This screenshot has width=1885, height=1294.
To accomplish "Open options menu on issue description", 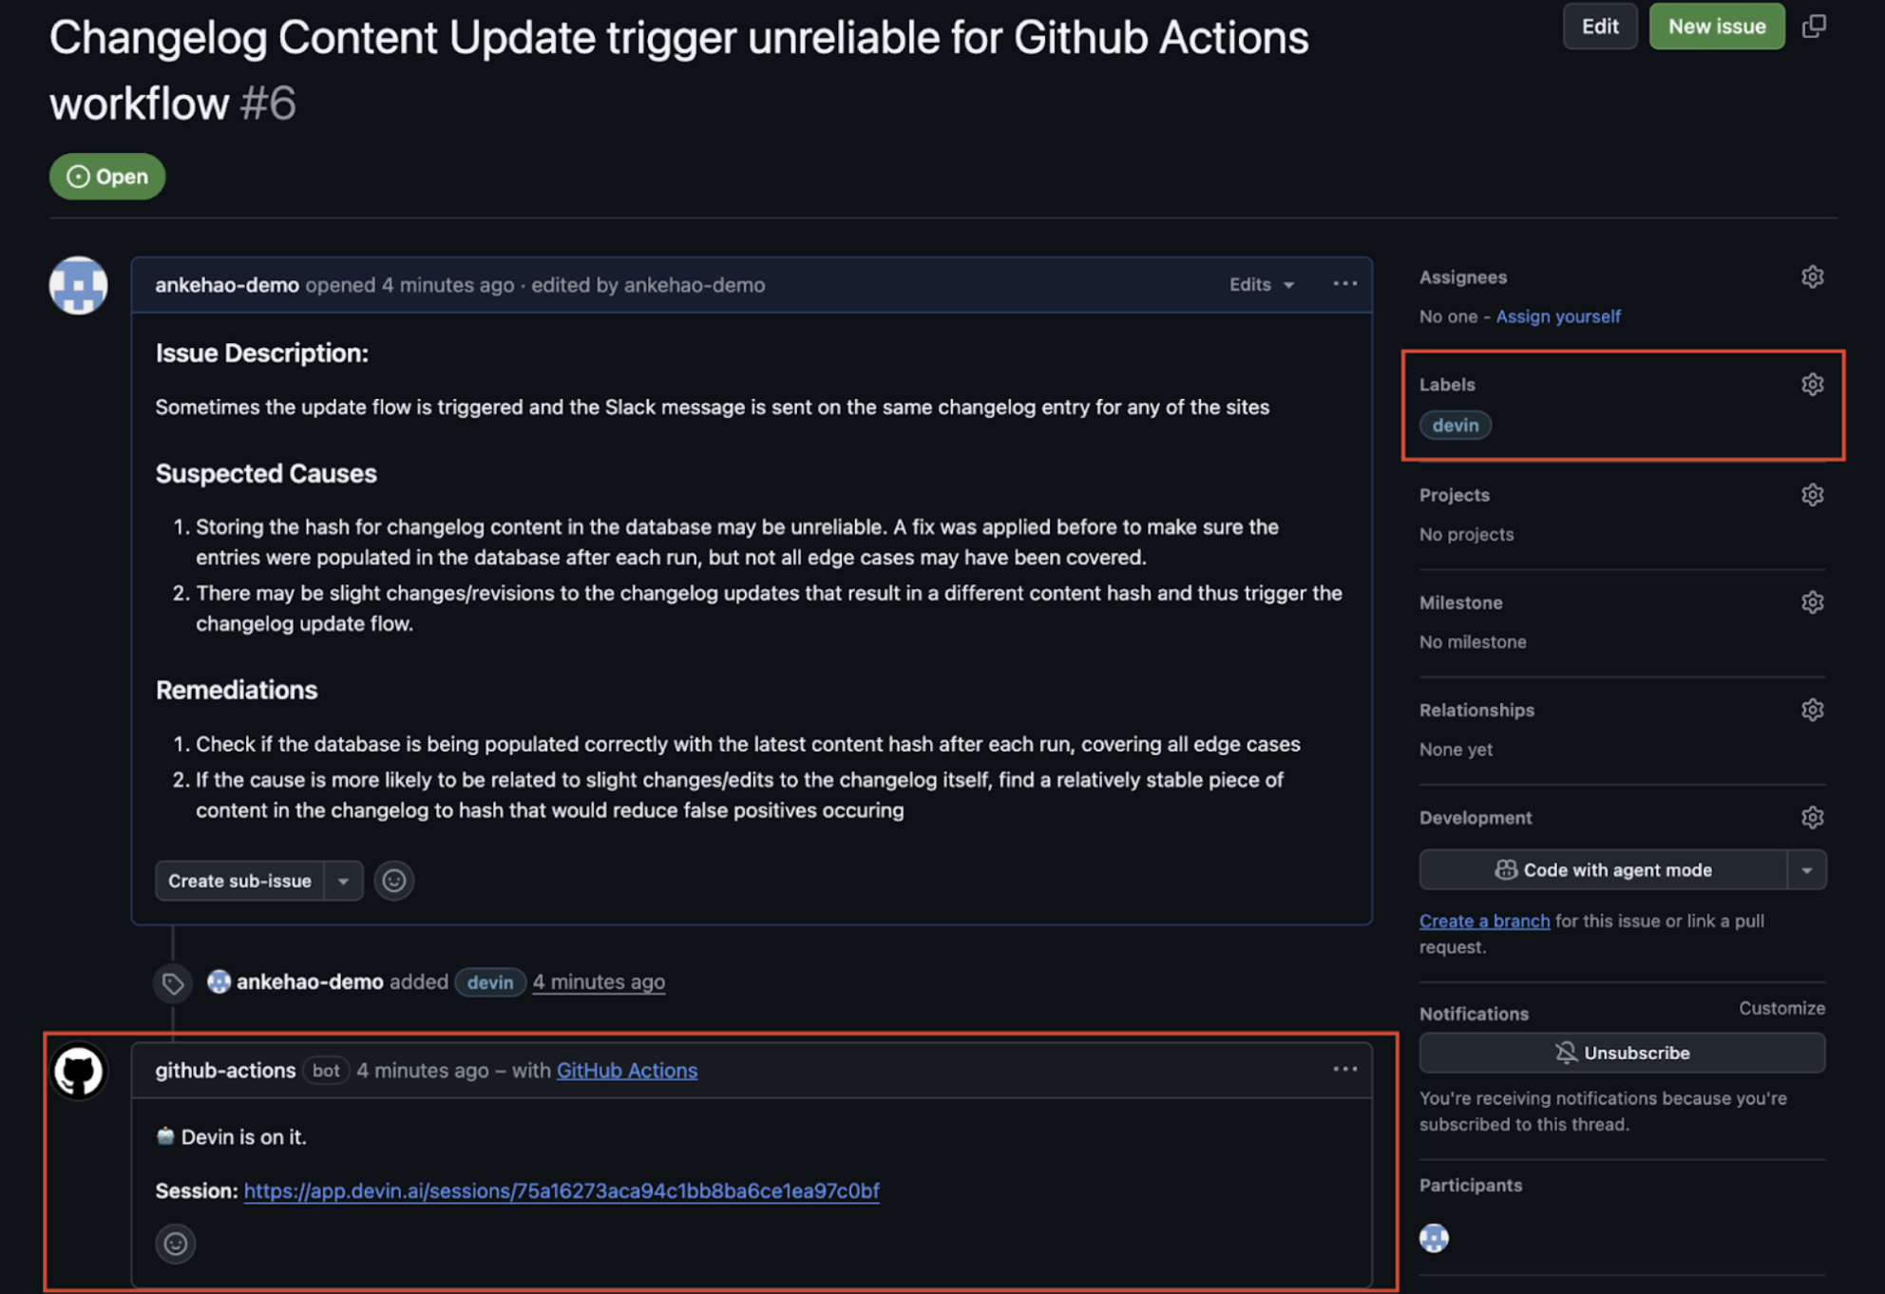I will (x=1344, y=284).
